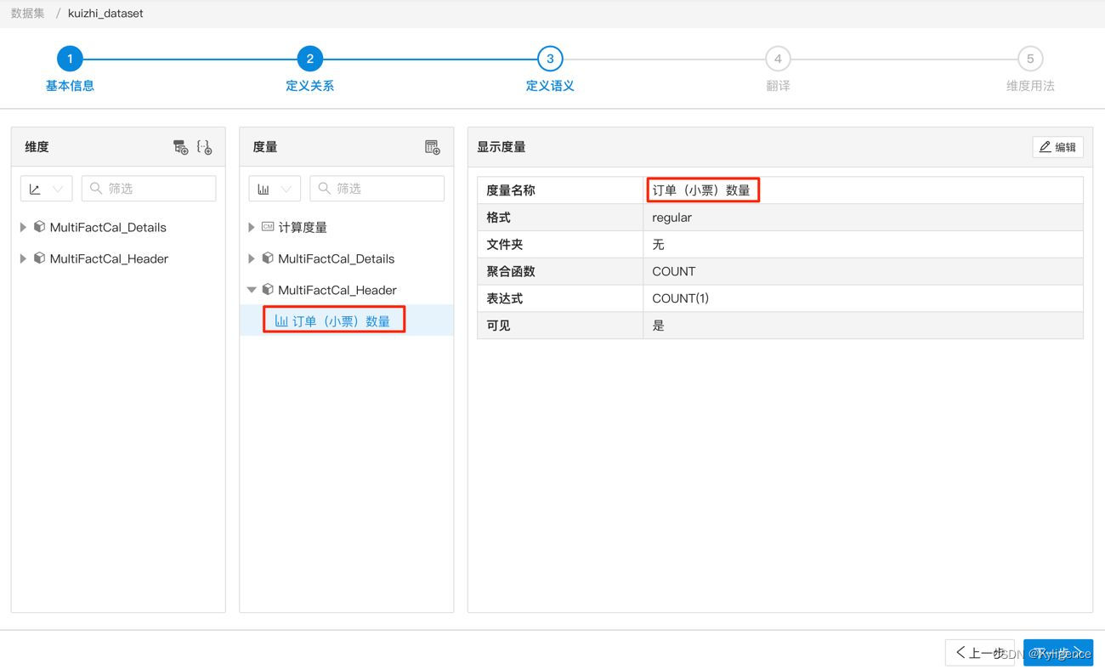Click the add measure icon in 度量 panel header
The height and width of the screenshot is (669, 1105).
point(432,147)
